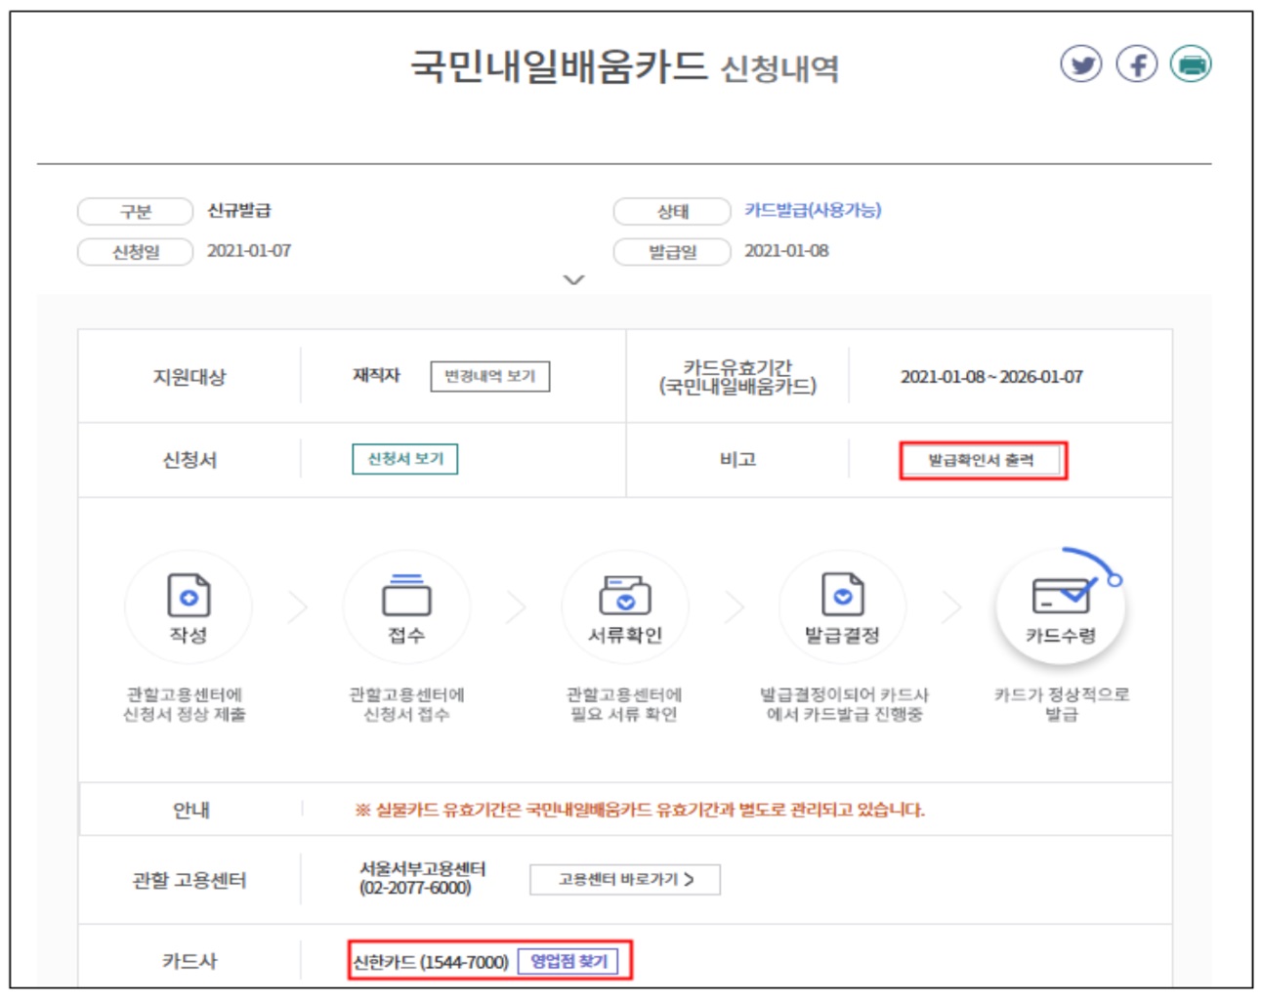Click the 상태 label pill
The height and width of the screenshot is (1002, 1262).
coord(672,212)
